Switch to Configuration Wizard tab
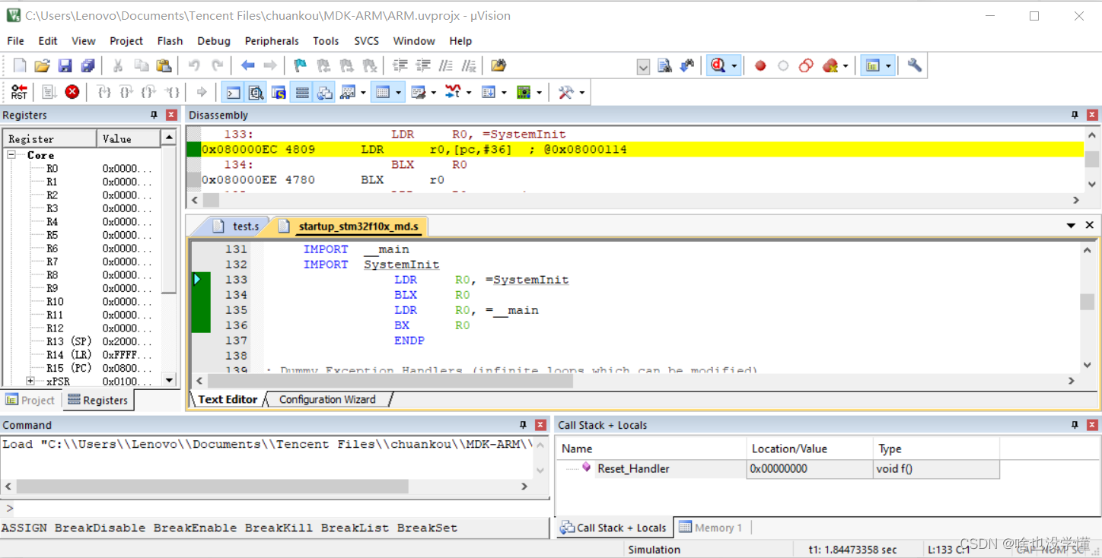Viewport: 1102px width, 558px height. (x=327, y=399)
